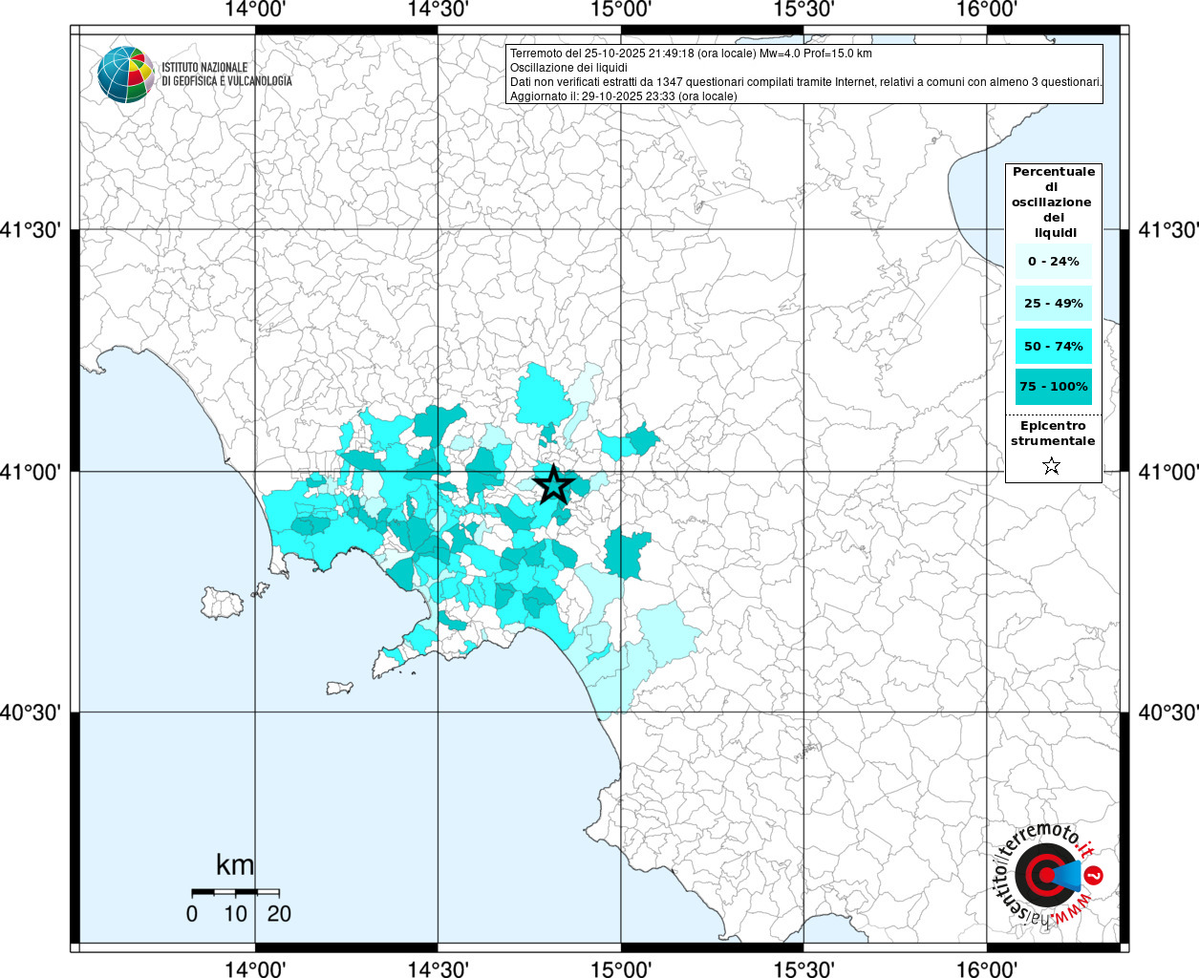Click the 'Terremoto del 25-10-2025' header line

click(x=691, y=53)
